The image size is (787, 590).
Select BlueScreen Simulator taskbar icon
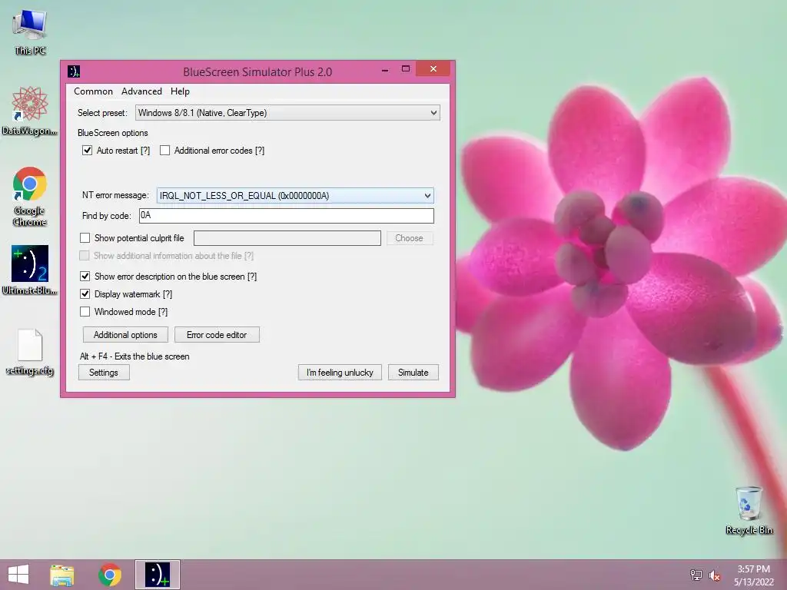click(157, 575)
